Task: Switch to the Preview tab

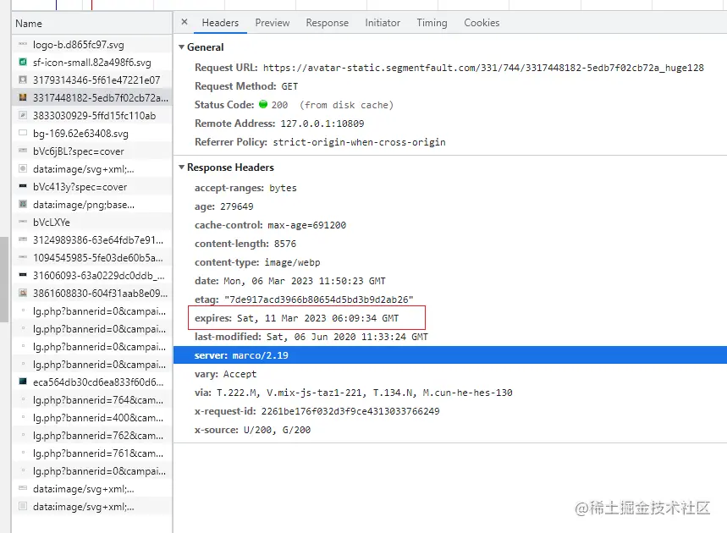Action: tap(272, 23)
